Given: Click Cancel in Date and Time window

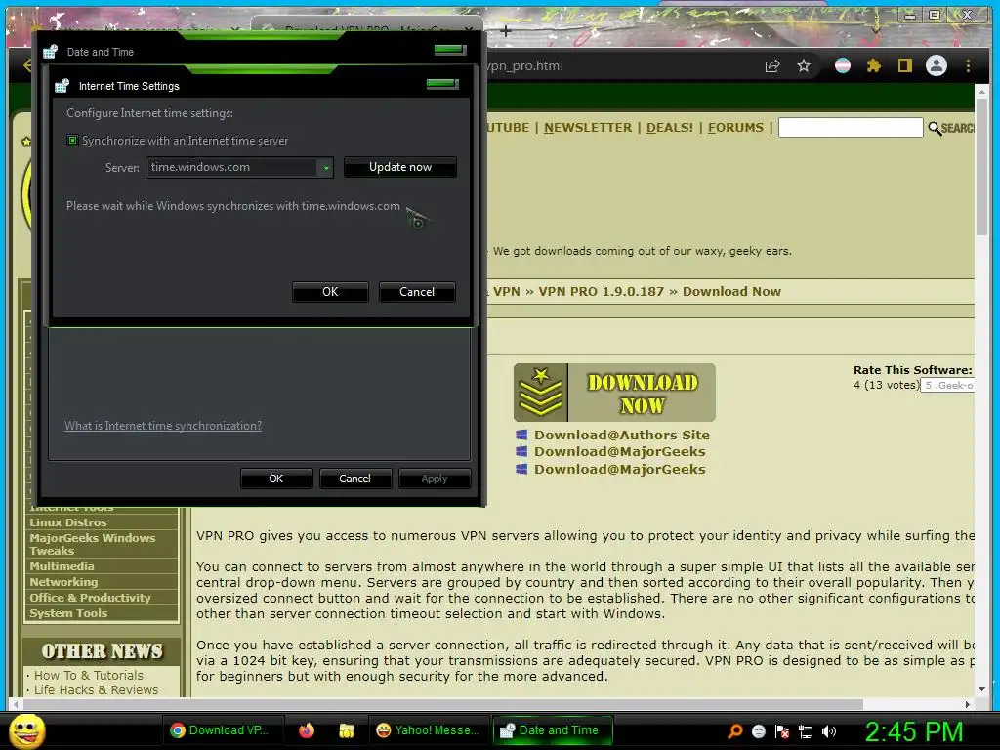Looking at the screenshot, I should click(354, 479).
